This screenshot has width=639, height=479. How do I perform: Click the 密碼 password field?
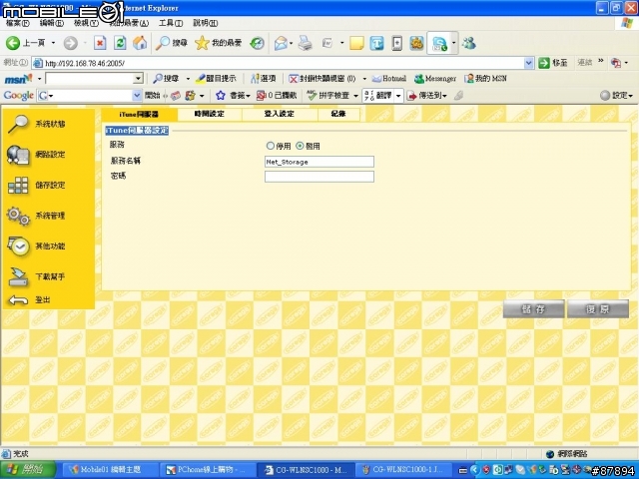[x=319, y=177]
